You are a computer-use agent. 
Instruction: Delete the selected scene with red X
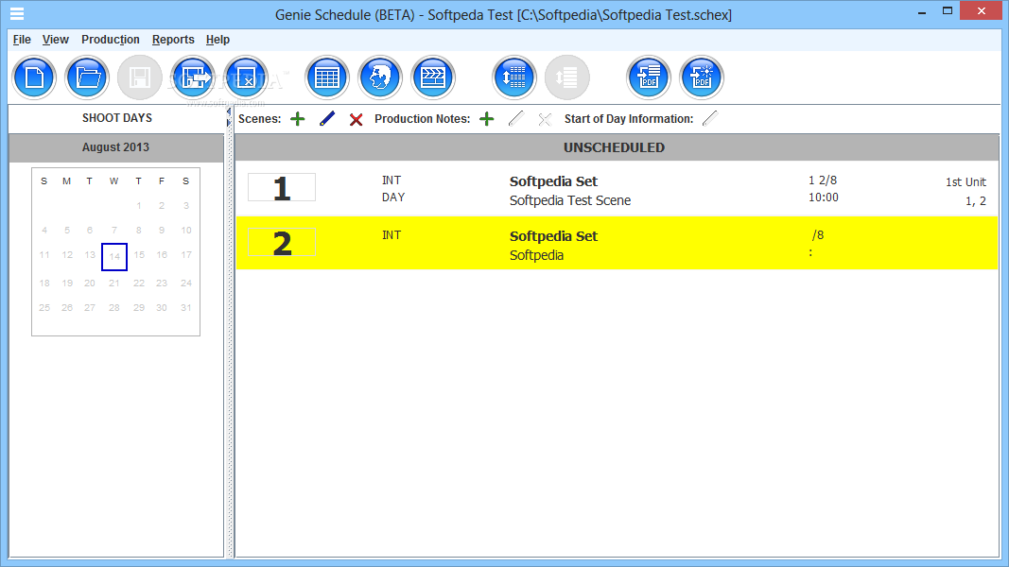pyautogui.click(x=356, y=120)
